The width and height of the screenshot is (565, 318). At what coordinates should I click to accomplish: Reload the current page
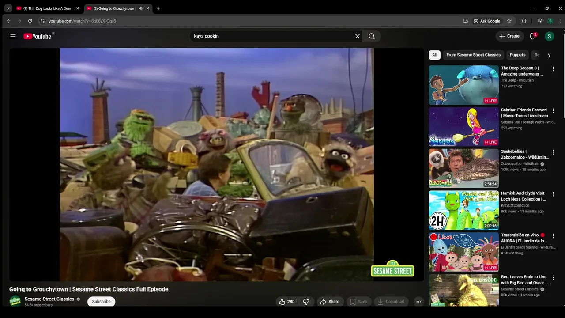click(30, 21)
